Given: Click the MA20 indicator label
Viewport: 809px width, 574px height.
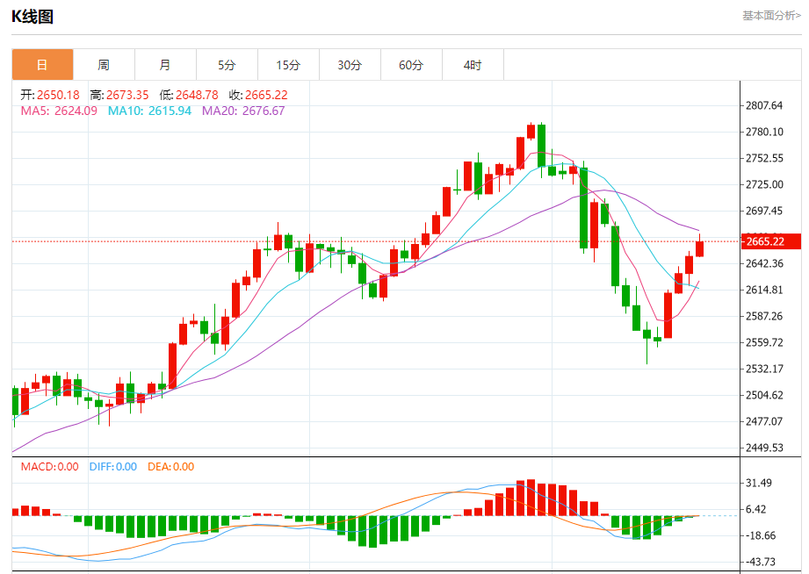Looking at the screenshot, I should tap(243, 111).
